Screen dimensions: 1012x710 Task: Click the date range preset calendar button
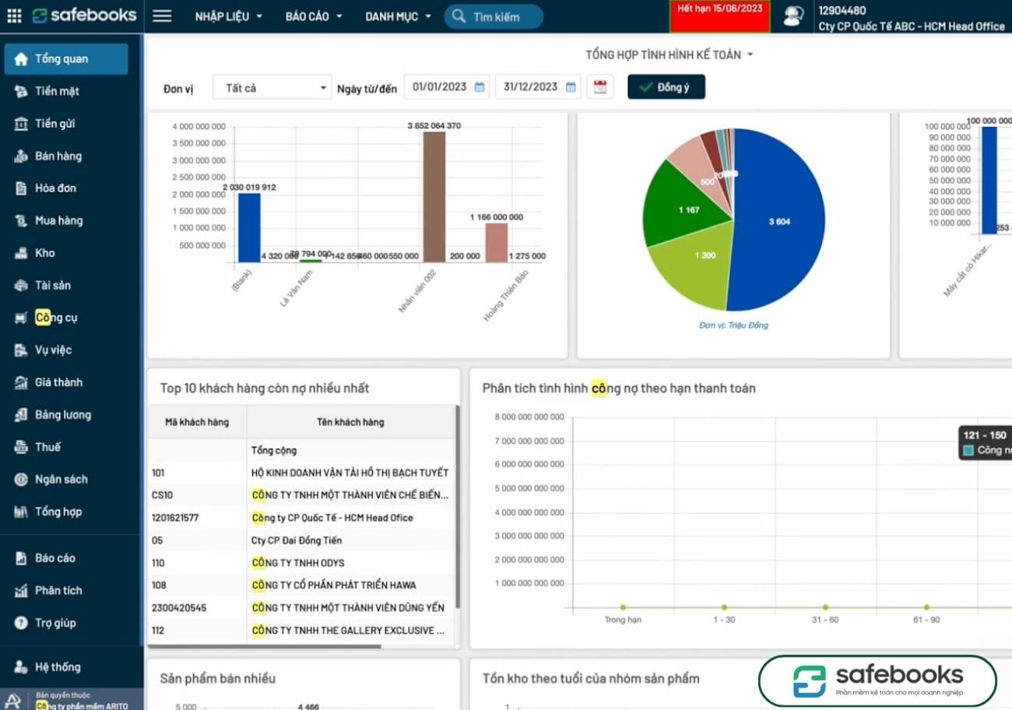(600, 87)
